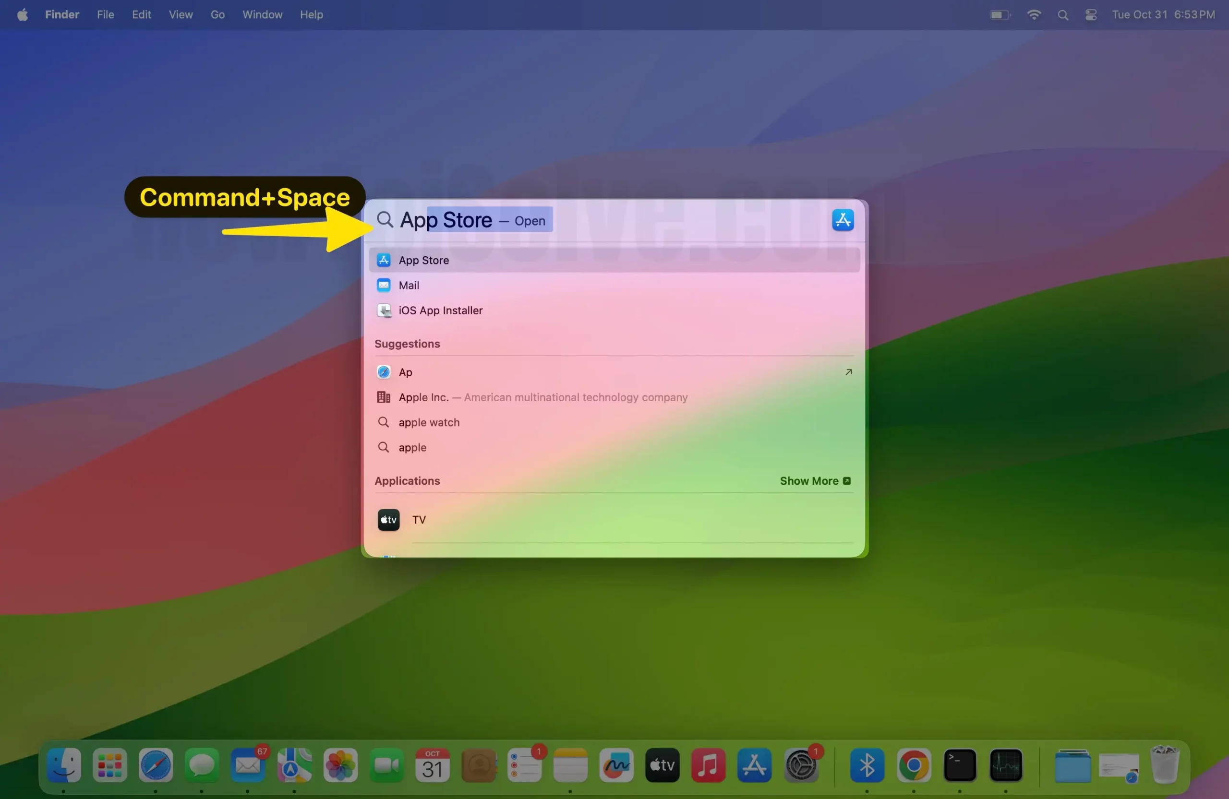Select iOS App Installer result
The height and width of the screenshot is (799, 1229).
click(614, 310)
